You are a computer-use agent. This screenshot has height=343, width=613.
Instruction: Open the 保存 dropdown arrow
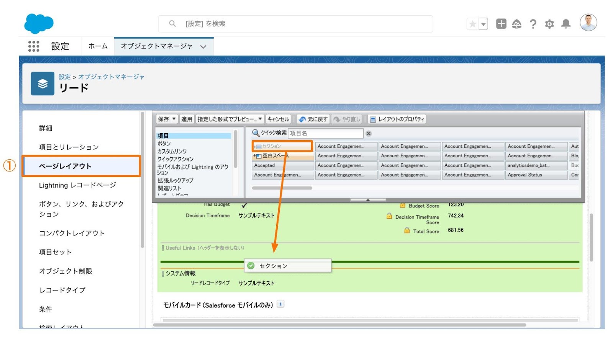click(x=174, y=119)
